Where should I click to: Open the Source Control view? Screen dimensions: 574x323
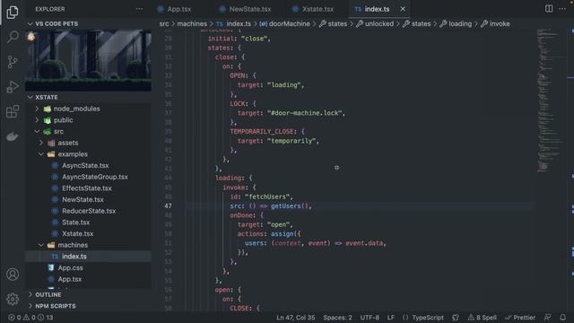13,62
